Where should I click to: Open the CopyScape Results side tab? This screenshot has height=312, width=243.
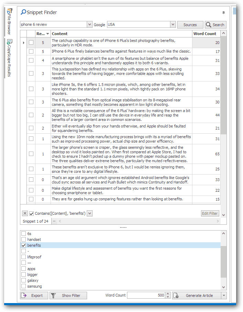tap(9, 58)
